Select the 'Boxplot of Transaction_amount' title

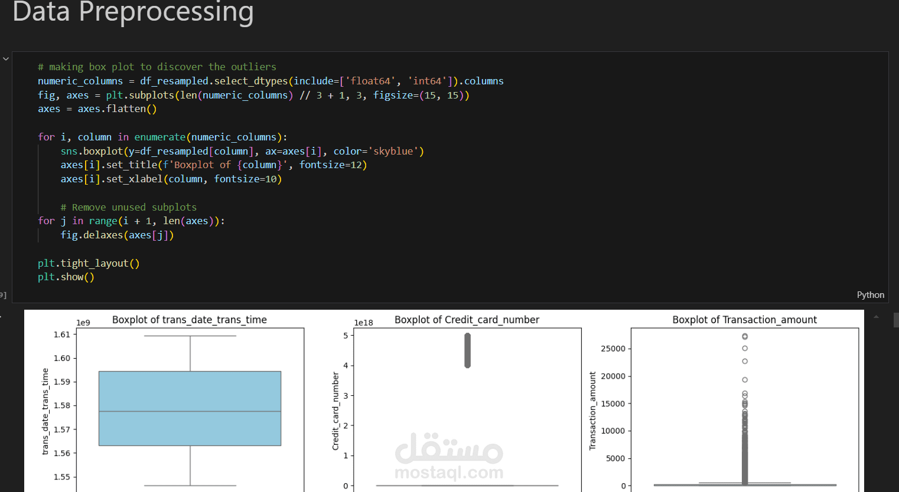(x=745, y=319)
